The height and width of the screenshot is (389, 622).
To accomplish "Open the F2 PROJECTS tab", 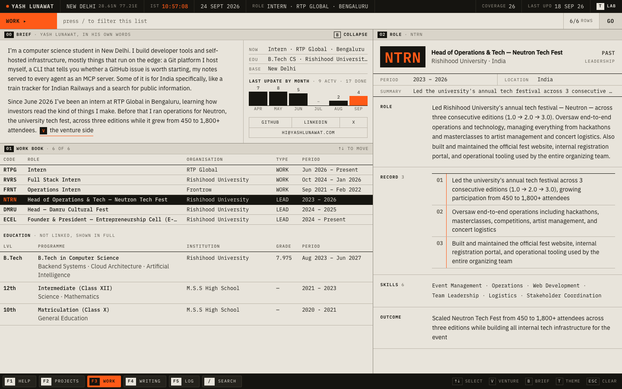I will [x=61, y=381].
